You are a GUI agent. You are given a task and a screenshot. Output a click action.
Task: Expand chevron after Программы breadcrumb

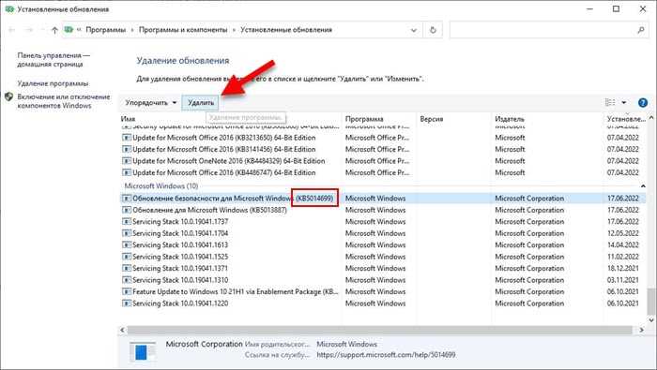[132, 30]
